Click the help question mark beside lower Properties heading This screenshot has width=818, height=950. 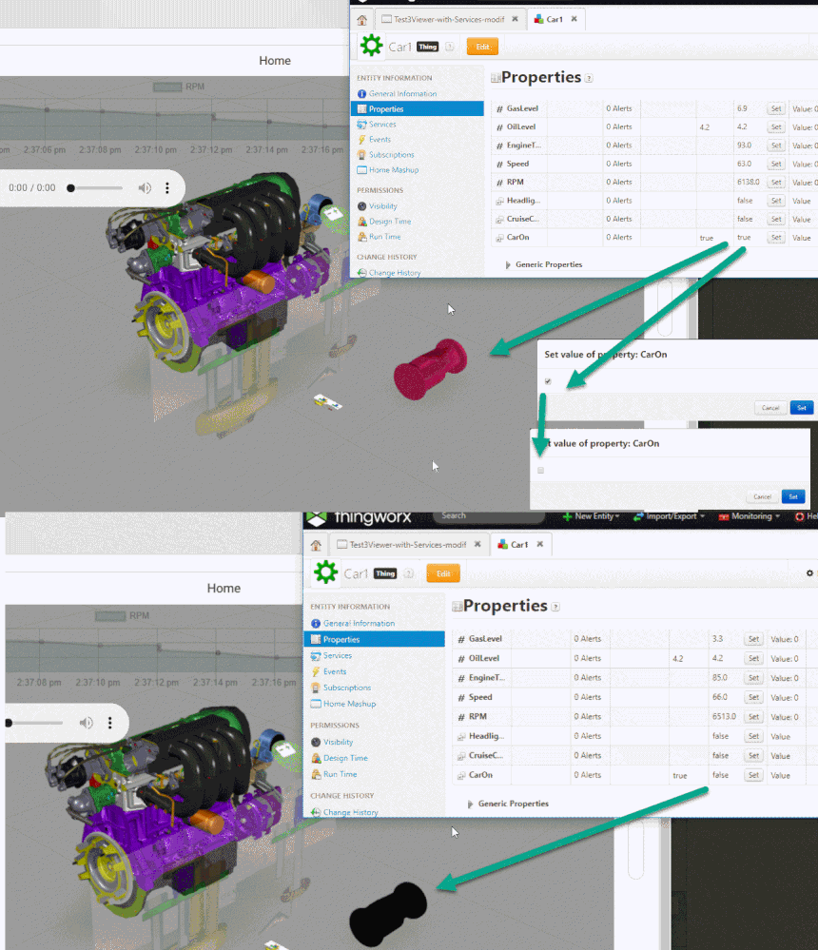point(555,607)
